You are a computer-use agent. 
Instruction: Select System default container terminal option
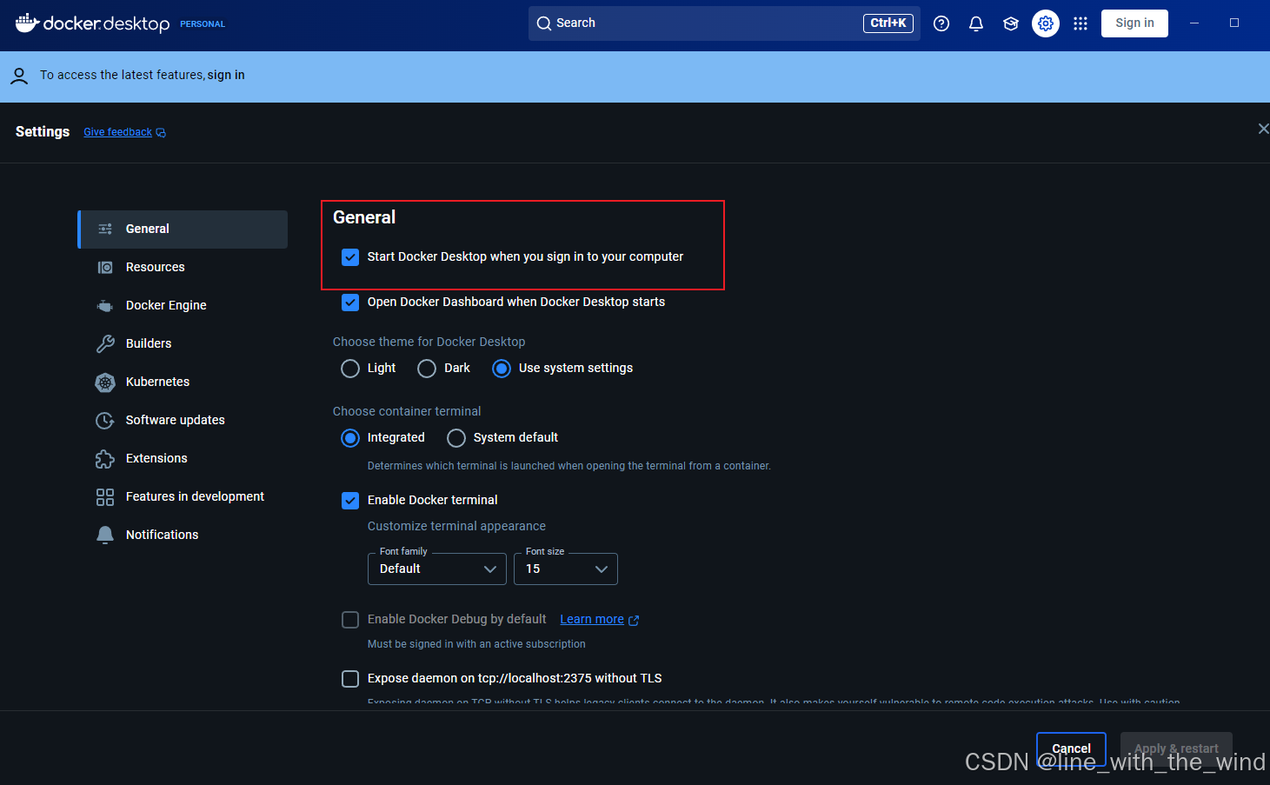(x=456, y=438)
